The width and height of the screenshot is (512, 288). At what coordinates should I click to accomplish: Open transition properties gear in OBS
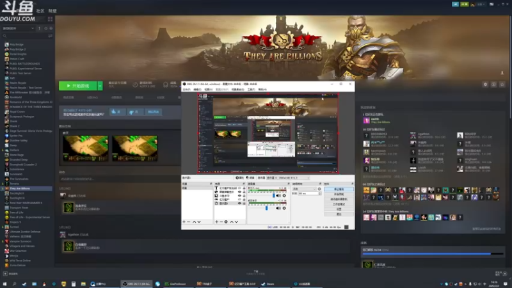tap(319, 189)
